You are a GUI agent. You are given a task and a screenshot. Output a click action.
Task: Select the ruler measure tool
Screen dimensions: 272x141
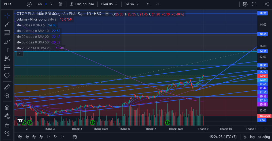coord(7,87)
